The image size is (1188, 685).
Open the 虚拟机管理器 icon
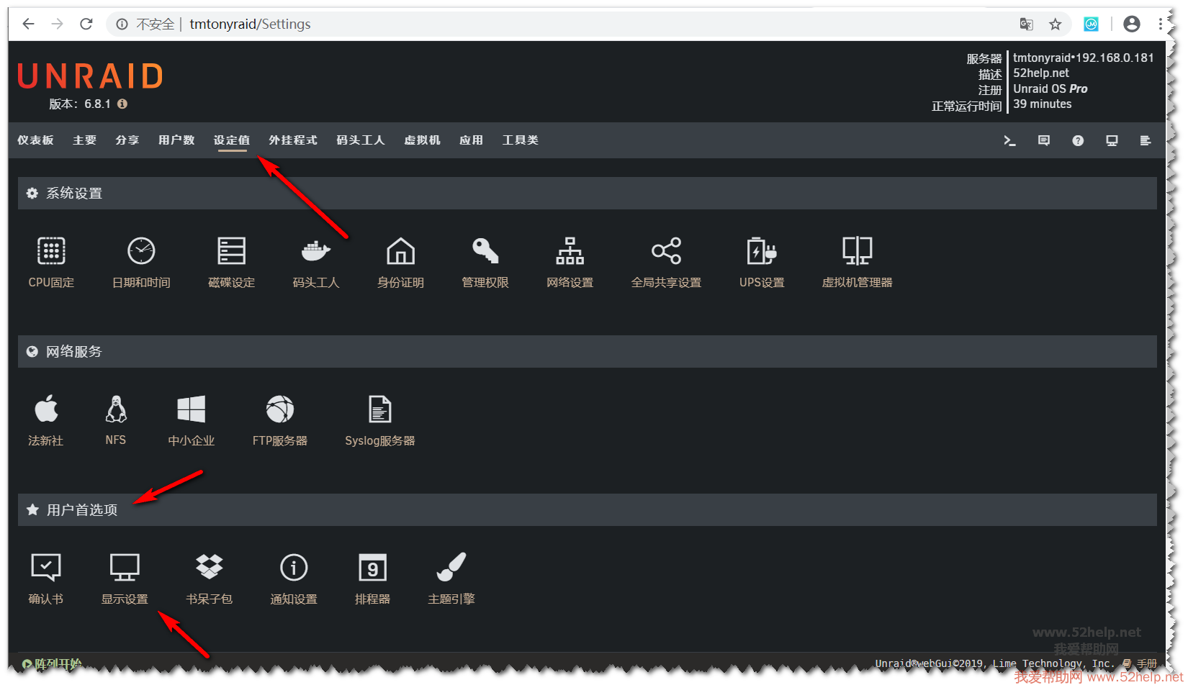coord(858,251)
